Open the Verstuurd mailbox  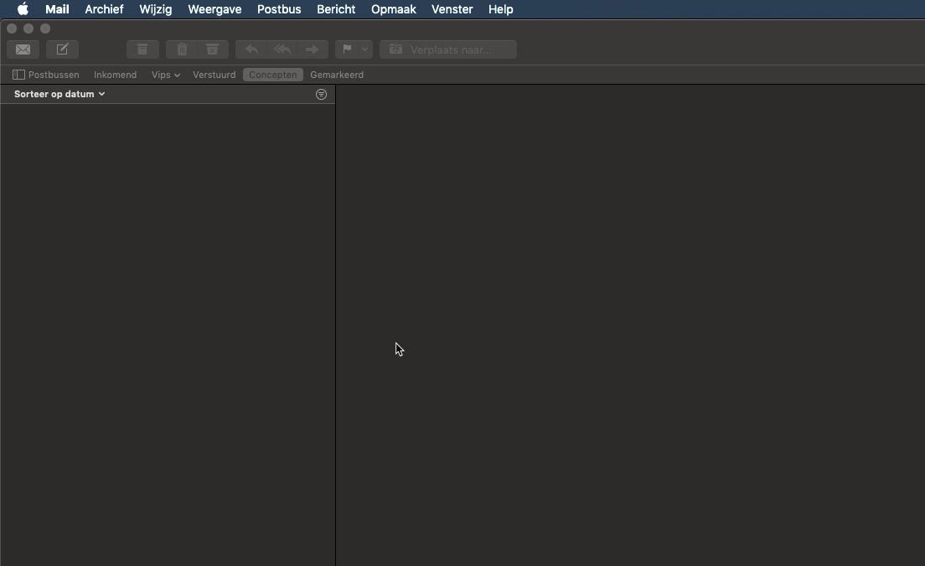point(214,75)
